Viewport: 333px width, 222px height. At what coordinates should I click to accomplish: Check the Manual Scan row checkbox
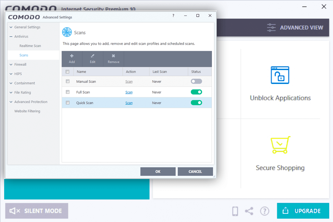click(68, 82)
